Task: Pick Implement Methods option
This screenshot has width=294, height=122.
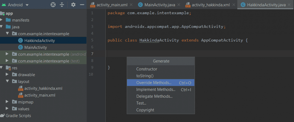Action: pyautogui.click(x=156, y=90)
